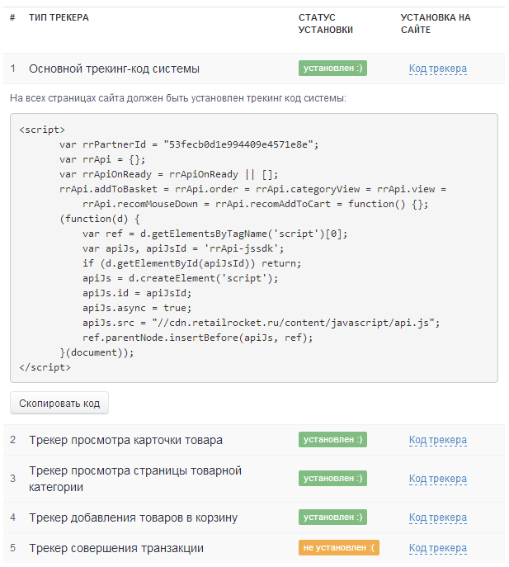
Task: Open 'Код трекера' for Трекер просмотра страницы товарной категории
Action: click(438, 479)
